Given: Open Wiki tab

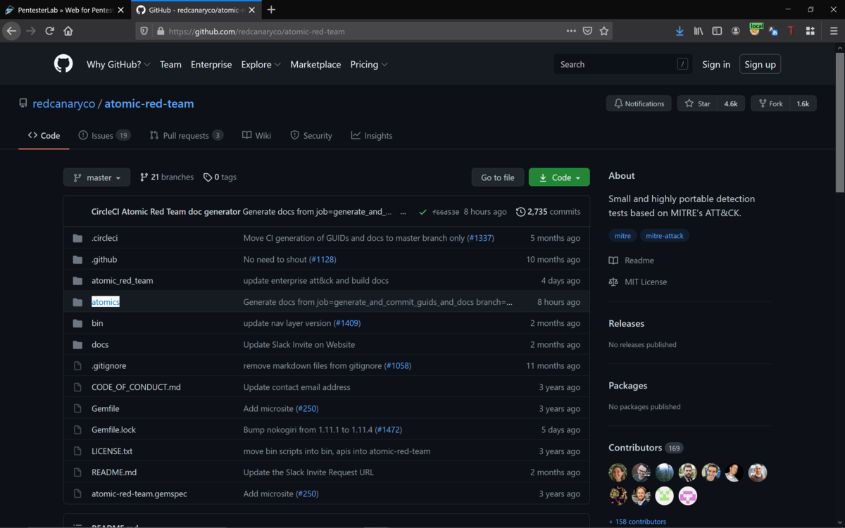Looking at the screenshot, I should 256,135.
